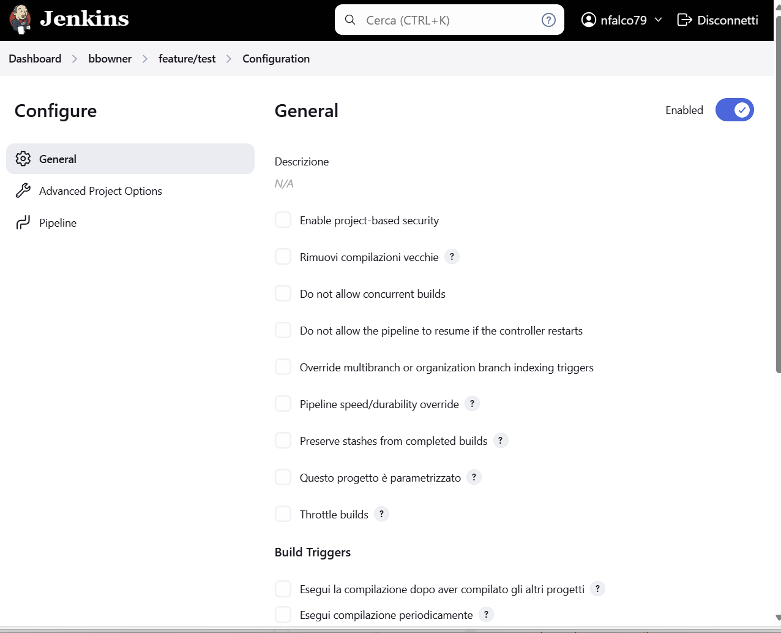Check Esegui la compilazione dopo altri progetti
The image size is (781, 633).
point(283,589)
